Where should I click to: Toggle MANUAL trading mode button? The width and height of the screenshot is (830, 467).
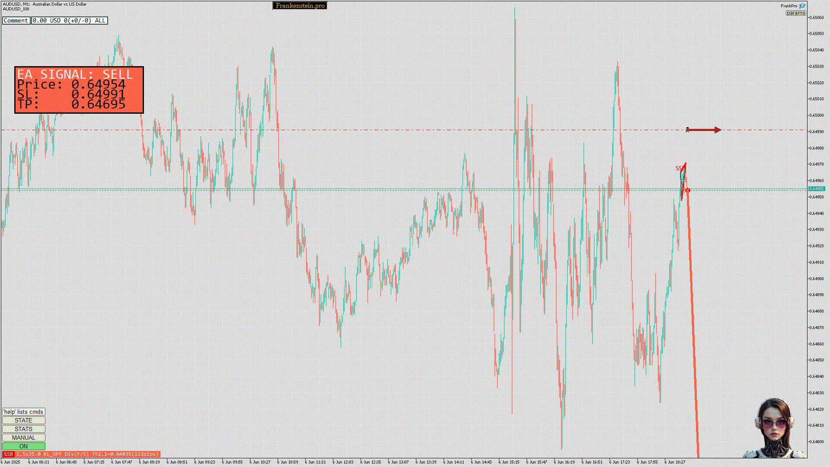[23, 438]
